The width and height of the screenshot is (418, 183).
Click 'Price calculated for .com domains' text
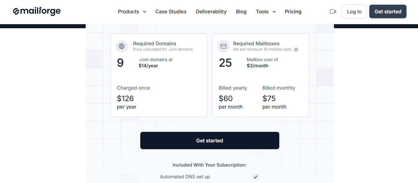(x=163, y=49)
